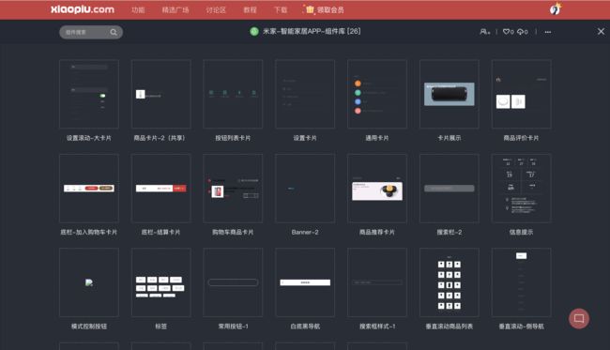The width and height of the screenshot is (610, 350).
Task: Open the 垂直滚动商品列表 thumbnail
Action: pyautogui.click(x=450, y=282)
